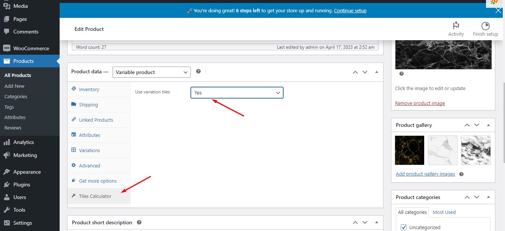This screenshot has height=231, width=505.
Task: Click the Finish setup progress icon
Action: click(485, 26)
